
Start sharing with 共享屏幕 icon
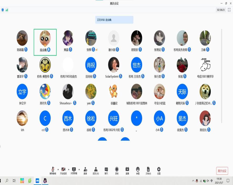74,169
